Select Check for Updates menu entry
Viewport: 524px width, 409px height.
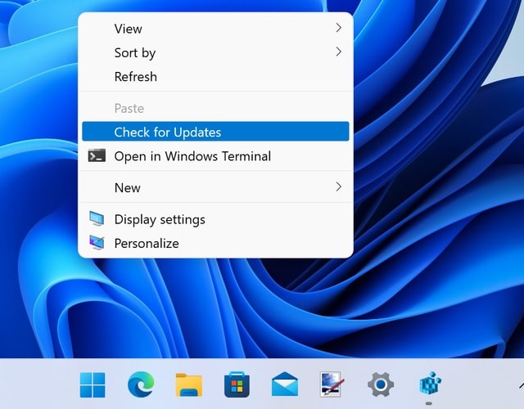coord(168,132)
